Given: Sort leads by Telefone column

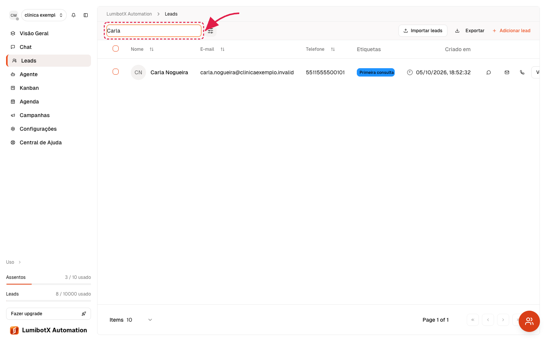Looking at the screenshot, I should [x=320, y=49].
